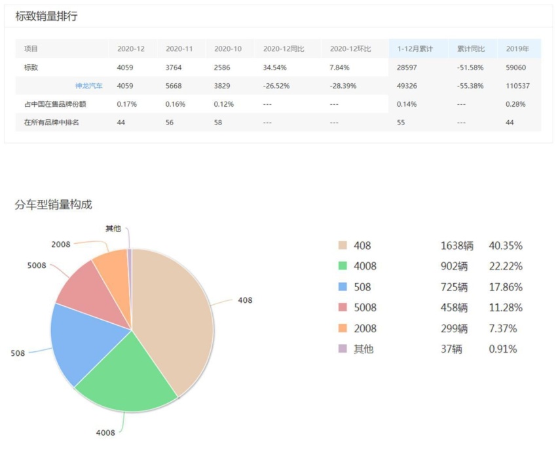
Task: Click the rank 55 cell
Action: point(401,123)
